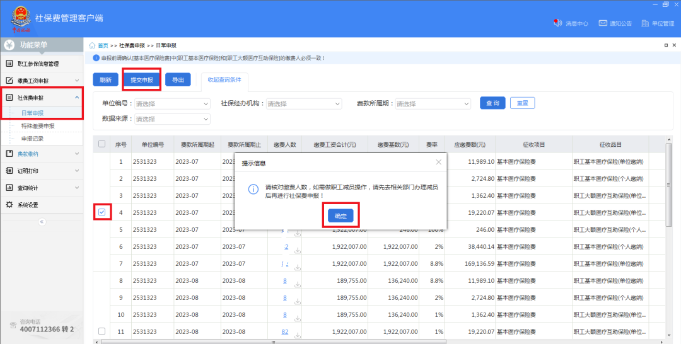Viewport: 681px width, 344px height.
Task: Open the 8 缴费人数 link in row 9
Action: 285,297
